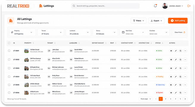The height and width of the screenshot is (107, 195).
Task: Go to page 4
Action: (x=175, y=99)
